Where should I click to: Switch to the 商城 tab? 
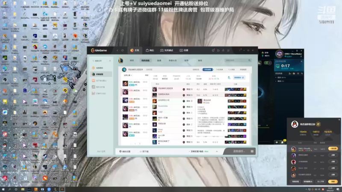point(200,61)
